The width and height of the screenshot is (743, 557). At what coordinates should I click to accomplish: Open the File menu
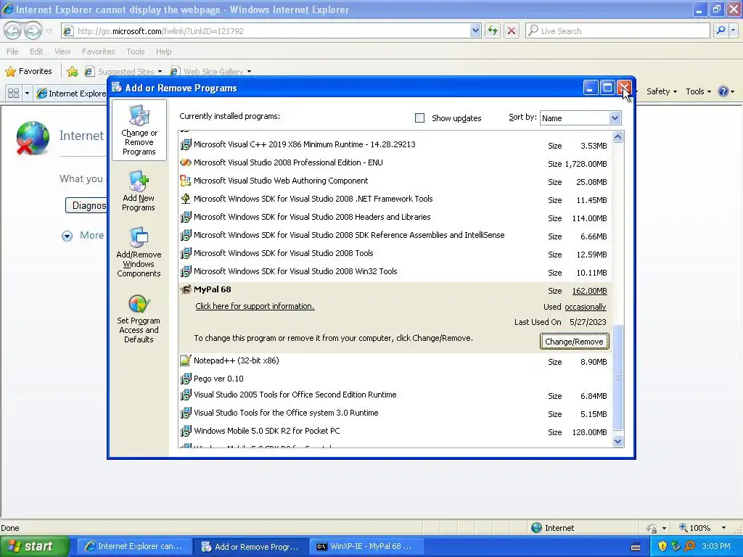pos(13,51)
